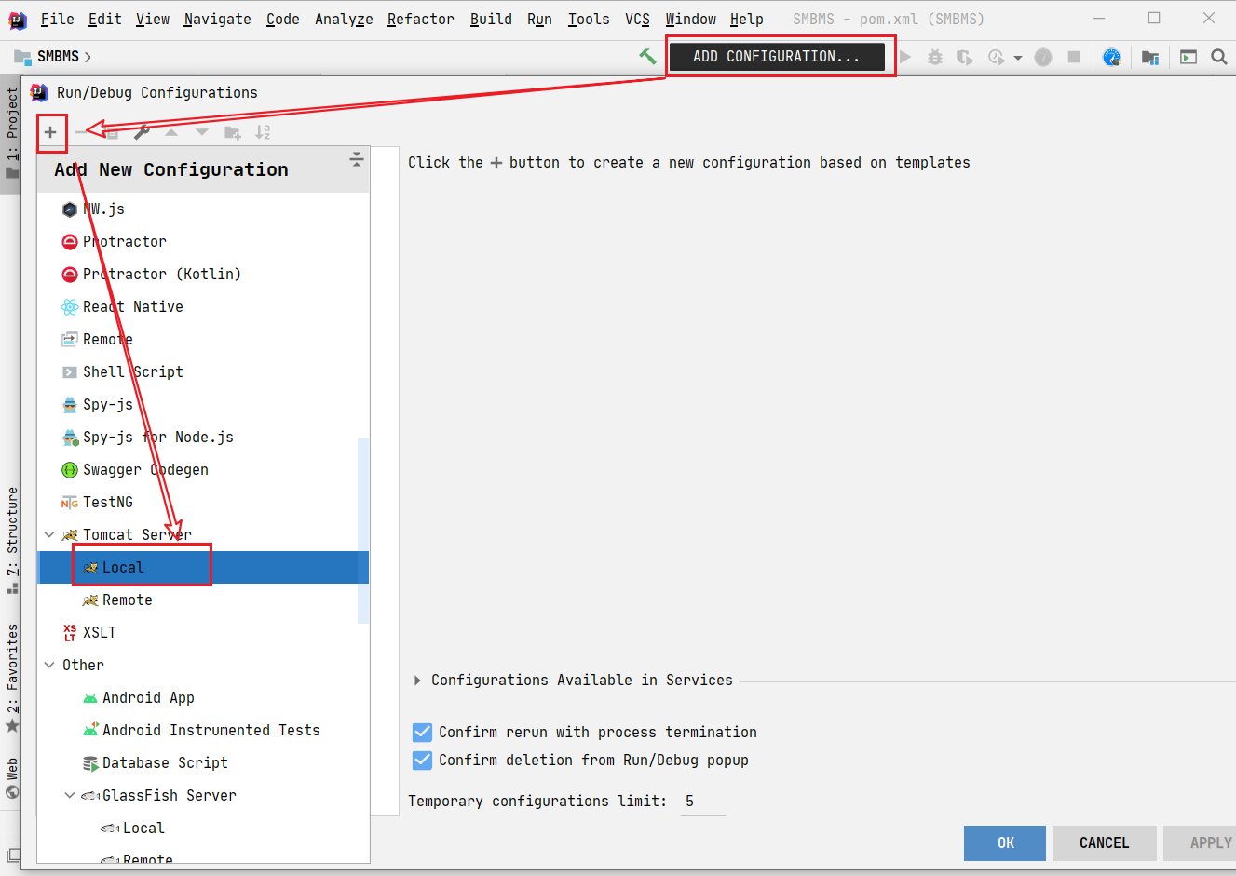Click the Run arrow in main toolbar
This screenshot has width=1236, height=876.
(905, 57)
